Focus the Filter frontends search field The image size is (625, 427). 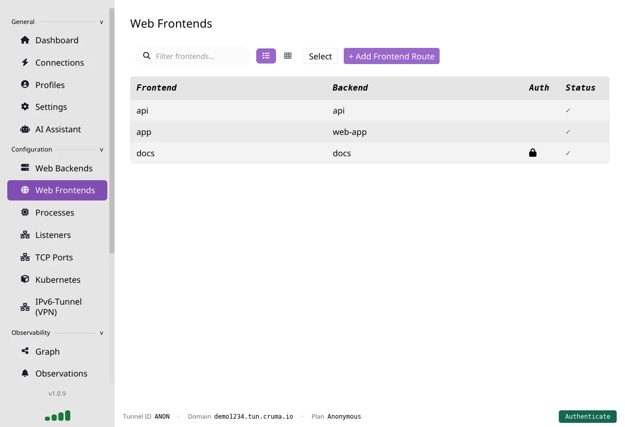coord(193,56)
